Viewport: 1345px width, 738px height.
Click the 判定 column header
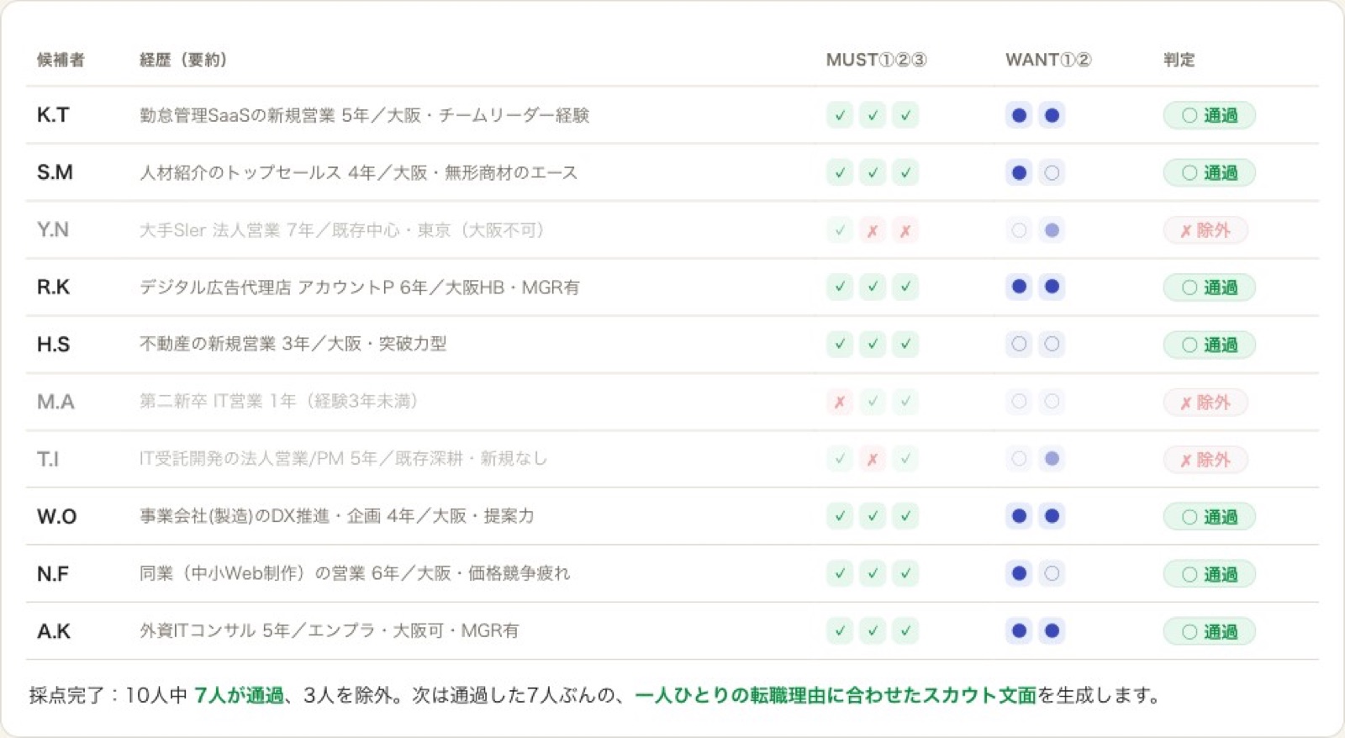pyautogui.click(x=1179, y=60)
